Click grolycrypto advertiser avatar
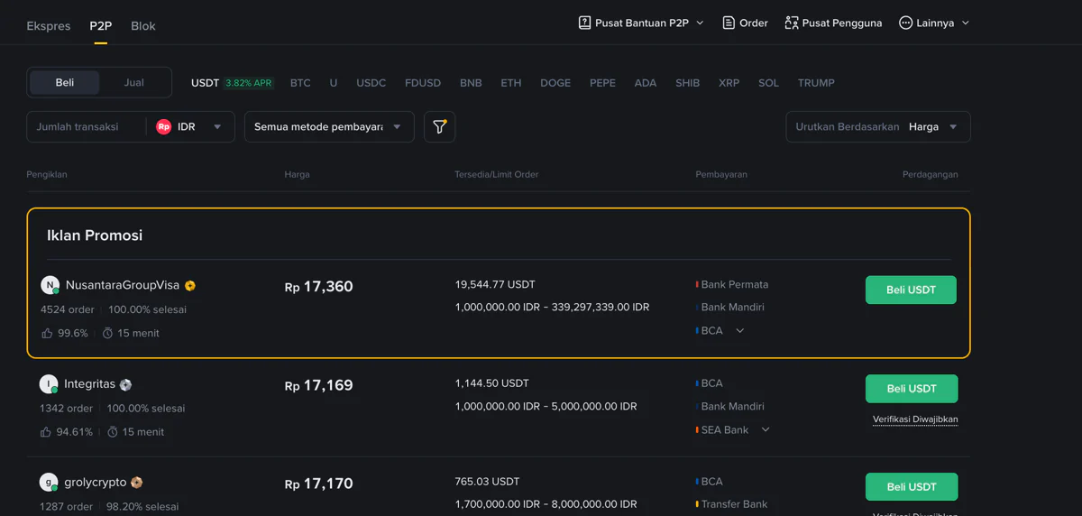This screenshot has height=516, width=1082. coord(49,483)
